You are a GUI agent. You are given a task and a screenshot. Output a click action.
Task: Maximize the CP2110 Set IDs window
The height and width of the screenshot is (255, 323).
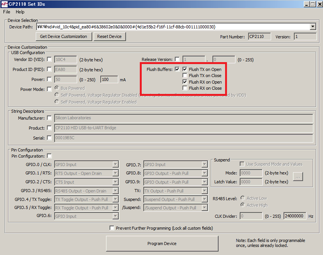click(313, 4)
